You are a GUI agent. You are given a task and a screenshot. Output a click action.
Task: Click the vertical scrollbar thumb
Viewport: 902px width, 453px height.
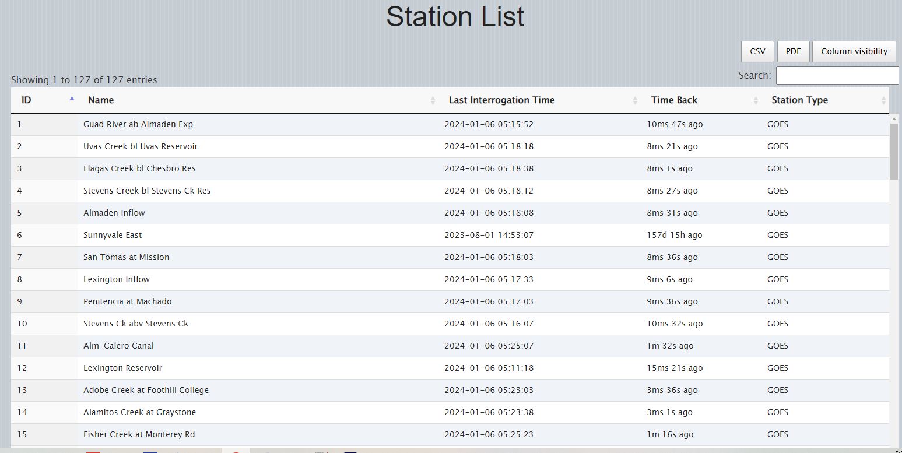pyautogui.click(x=894, y=152)
